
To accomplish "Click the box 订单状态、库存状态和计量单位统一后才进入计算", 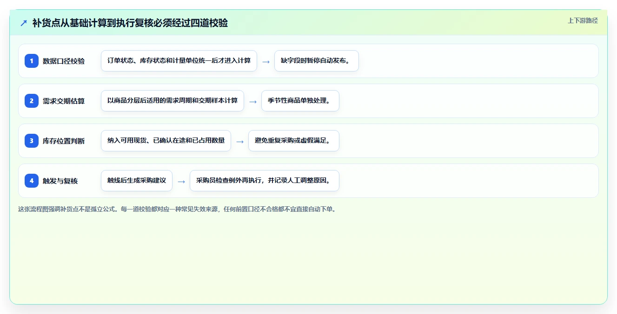I will (x=179, y=61).
